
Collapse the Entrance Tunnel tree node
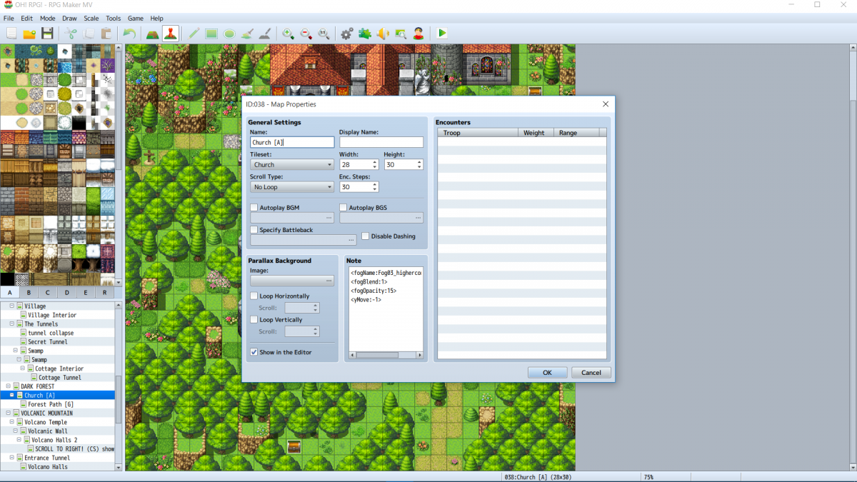(12, 458)
